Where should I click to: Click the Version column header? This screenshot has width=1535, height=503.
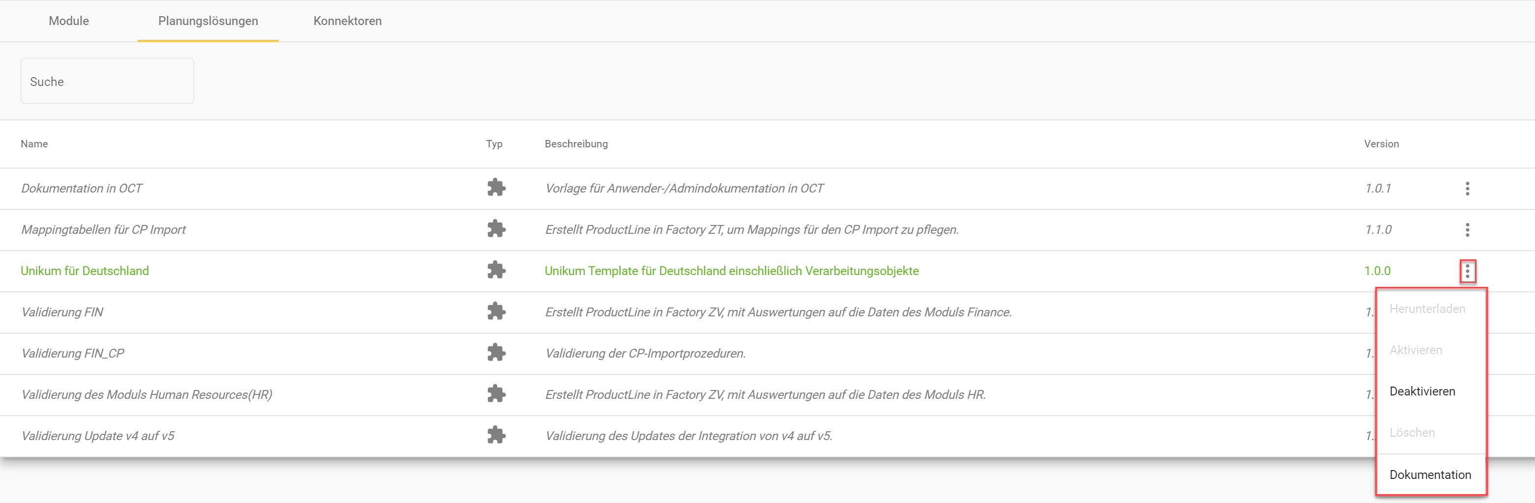[x=1381, y=144]
